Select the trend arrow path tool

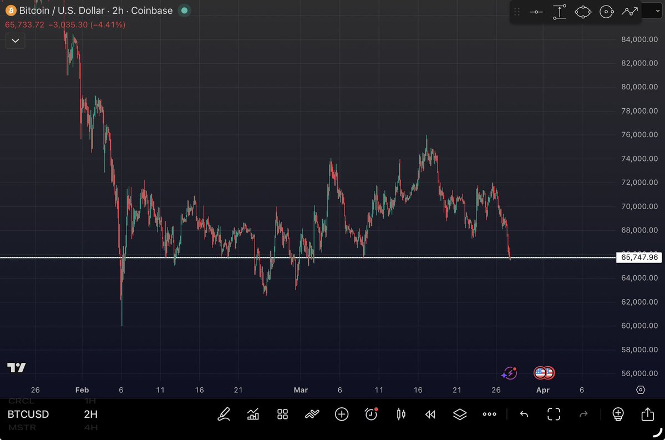coord(630,12)
